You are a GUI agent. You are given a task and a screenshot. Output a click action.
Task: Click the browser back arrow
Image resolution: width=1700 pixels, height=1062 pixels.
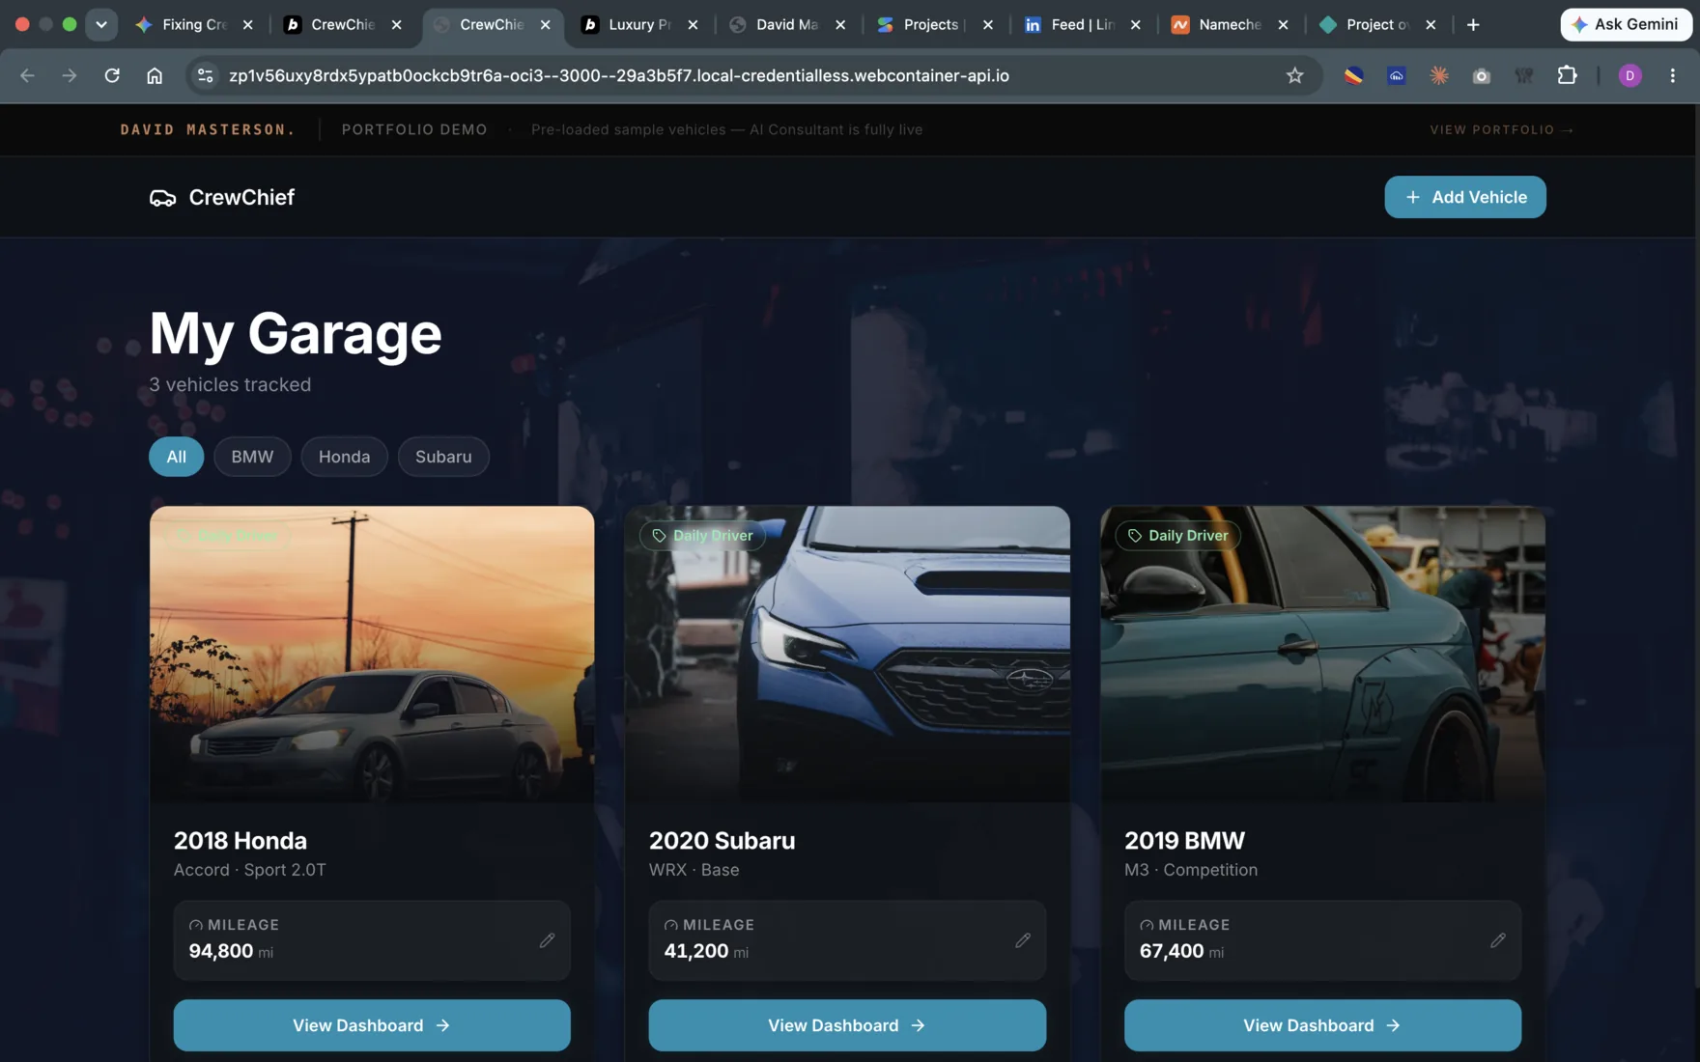pyautogui.click(x=27, y=75)
